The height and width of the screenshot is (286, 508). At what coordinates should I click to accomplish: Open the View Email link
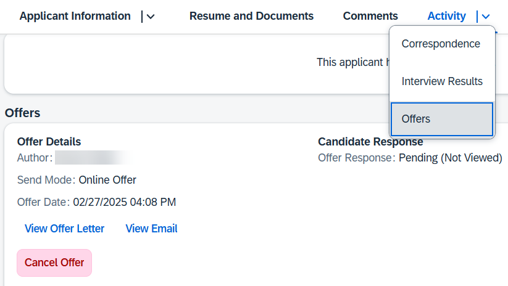click(151, 229)
